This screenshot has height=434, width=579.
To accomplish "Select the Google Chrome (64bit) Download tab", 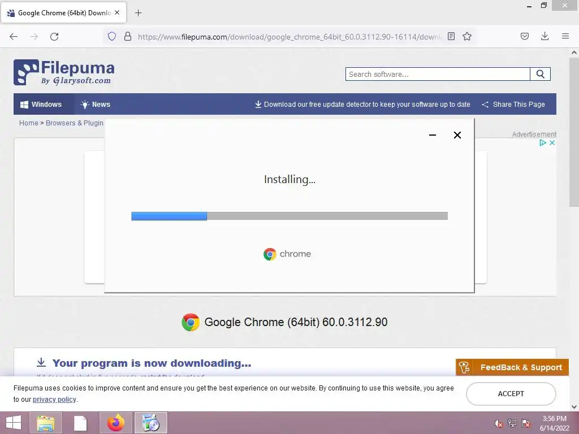I will [x=63, y=12].
